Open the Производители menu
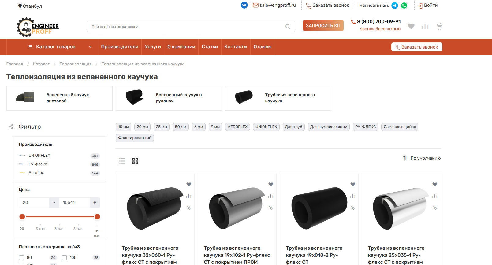Viewport: 492px width, 265px height. 120,47
